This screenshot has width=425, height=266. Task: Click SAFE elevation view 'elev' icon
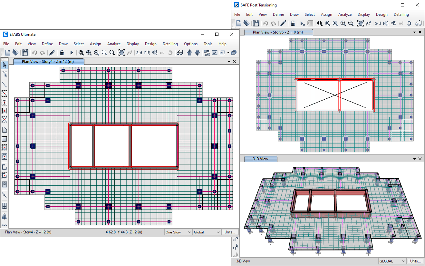pos(393,23)
